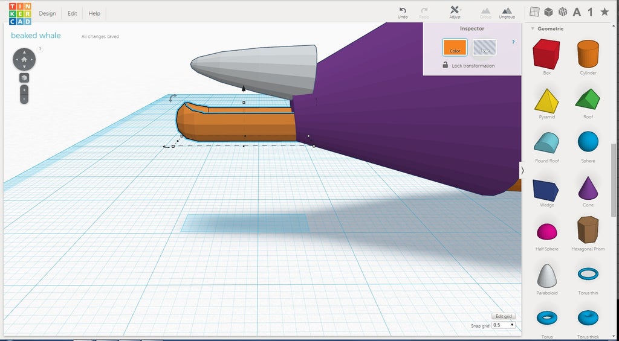Click the beaked whale project title
This screenshot has height=341, width=619.
pyautogui.click(x=36, y=36)
